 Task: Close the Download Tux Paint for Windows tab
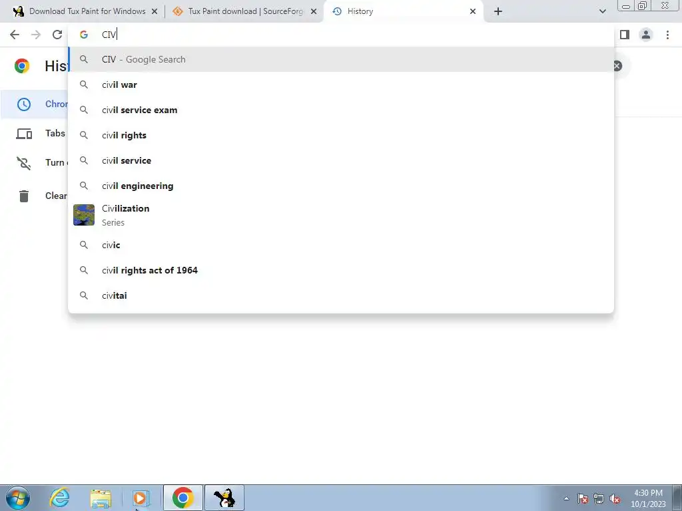coord(155,11)
